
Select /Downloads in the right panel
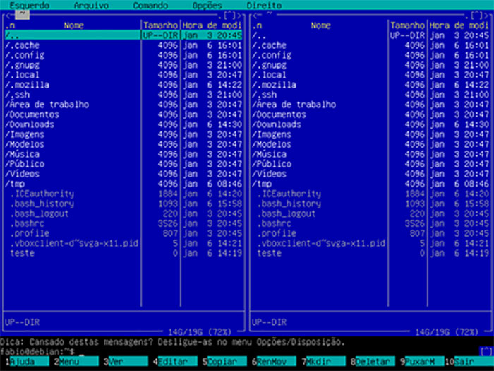pos(370,124)
